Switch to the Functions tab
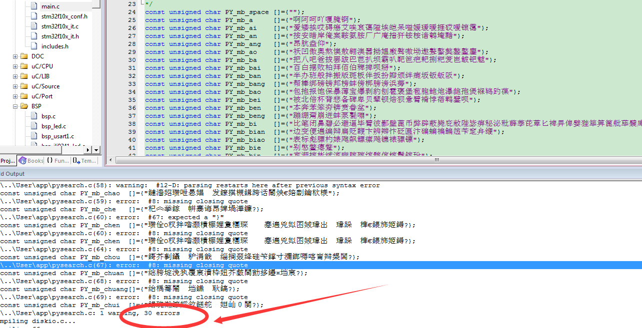 57,161
